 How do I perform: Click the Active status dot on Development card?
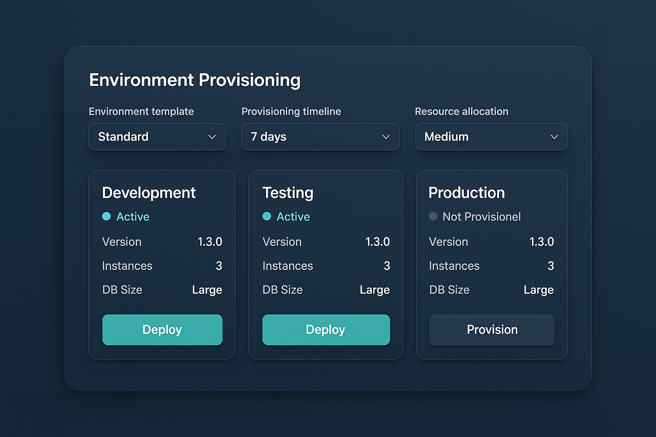106,217
